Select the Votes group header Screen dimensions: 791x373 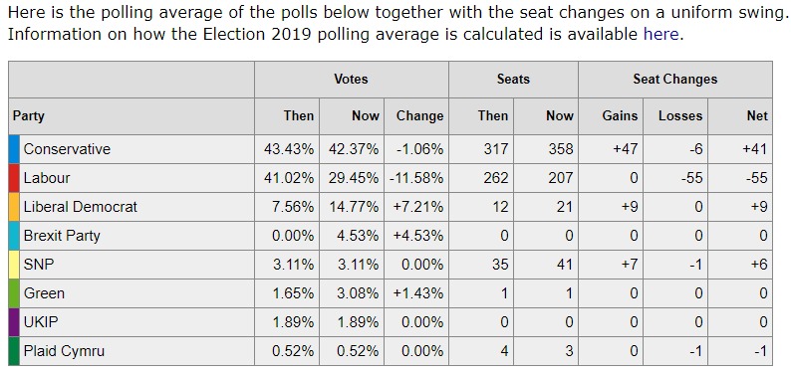(x=351, y=79)
